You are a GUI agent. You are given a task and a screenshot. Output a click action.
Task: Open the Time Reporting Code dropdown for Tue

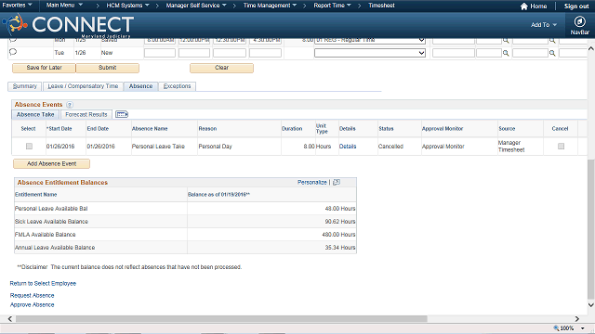370,53
